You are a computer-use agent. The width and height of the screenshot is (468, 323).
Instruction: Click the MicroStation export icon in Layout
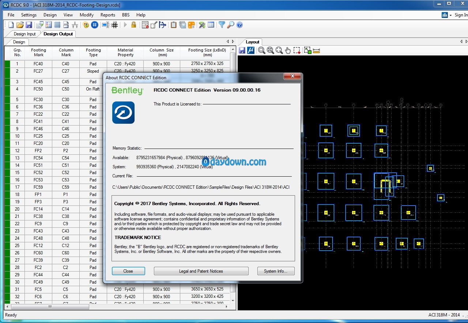click(x=251, y=50)
